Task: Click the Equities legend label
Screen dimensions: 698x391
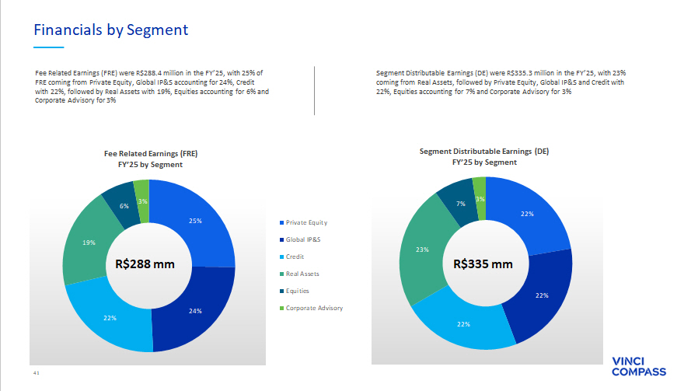Action: [x=298, y=291]
